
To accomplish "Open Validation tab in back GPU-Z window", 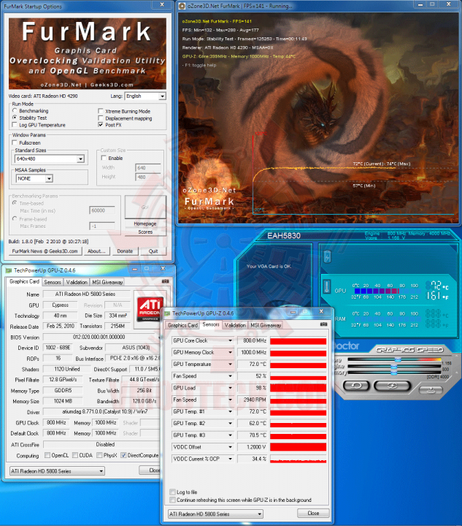I will pos(77,282).
